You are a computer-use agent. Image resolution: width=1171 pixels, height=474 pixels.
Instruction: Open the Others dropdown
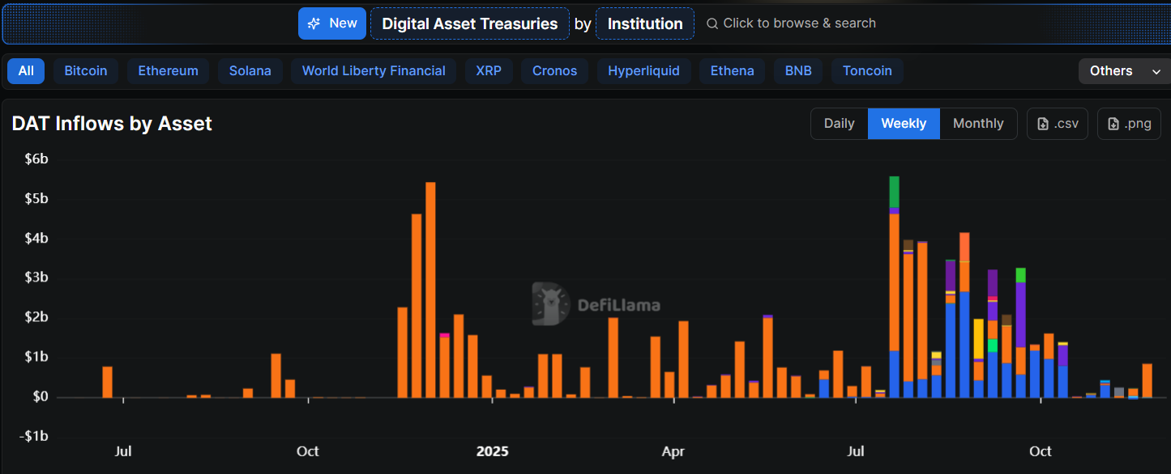pos(1124,71)
